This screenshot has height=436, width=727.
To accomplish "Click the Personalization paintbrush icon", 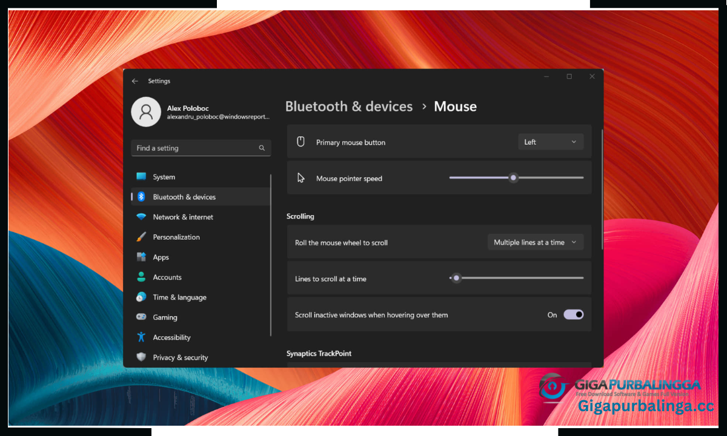I will coord(141,237).
